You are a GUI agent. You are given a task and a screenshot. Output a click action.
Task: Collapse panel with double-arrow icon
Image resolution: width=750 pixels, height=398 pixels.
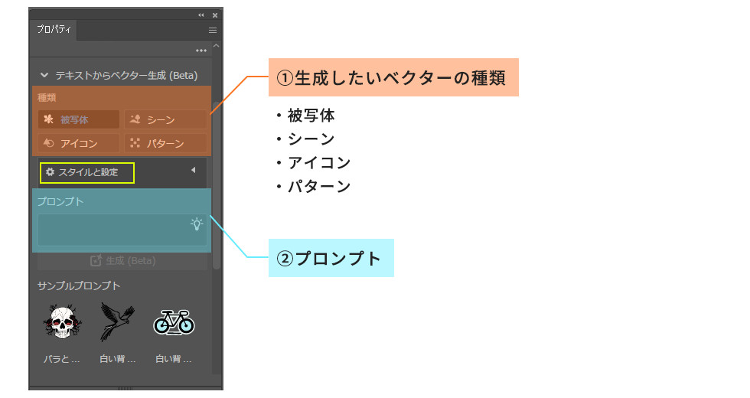point(201,15)
